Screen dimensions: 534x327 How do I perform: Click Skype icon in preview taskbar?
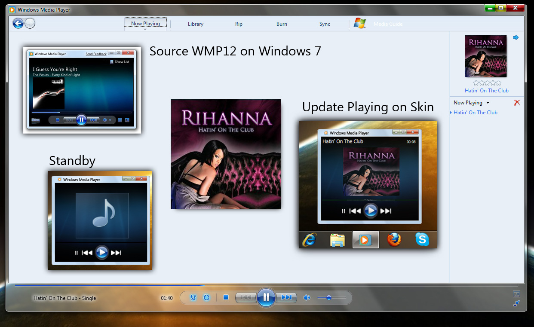coord(422,239)
